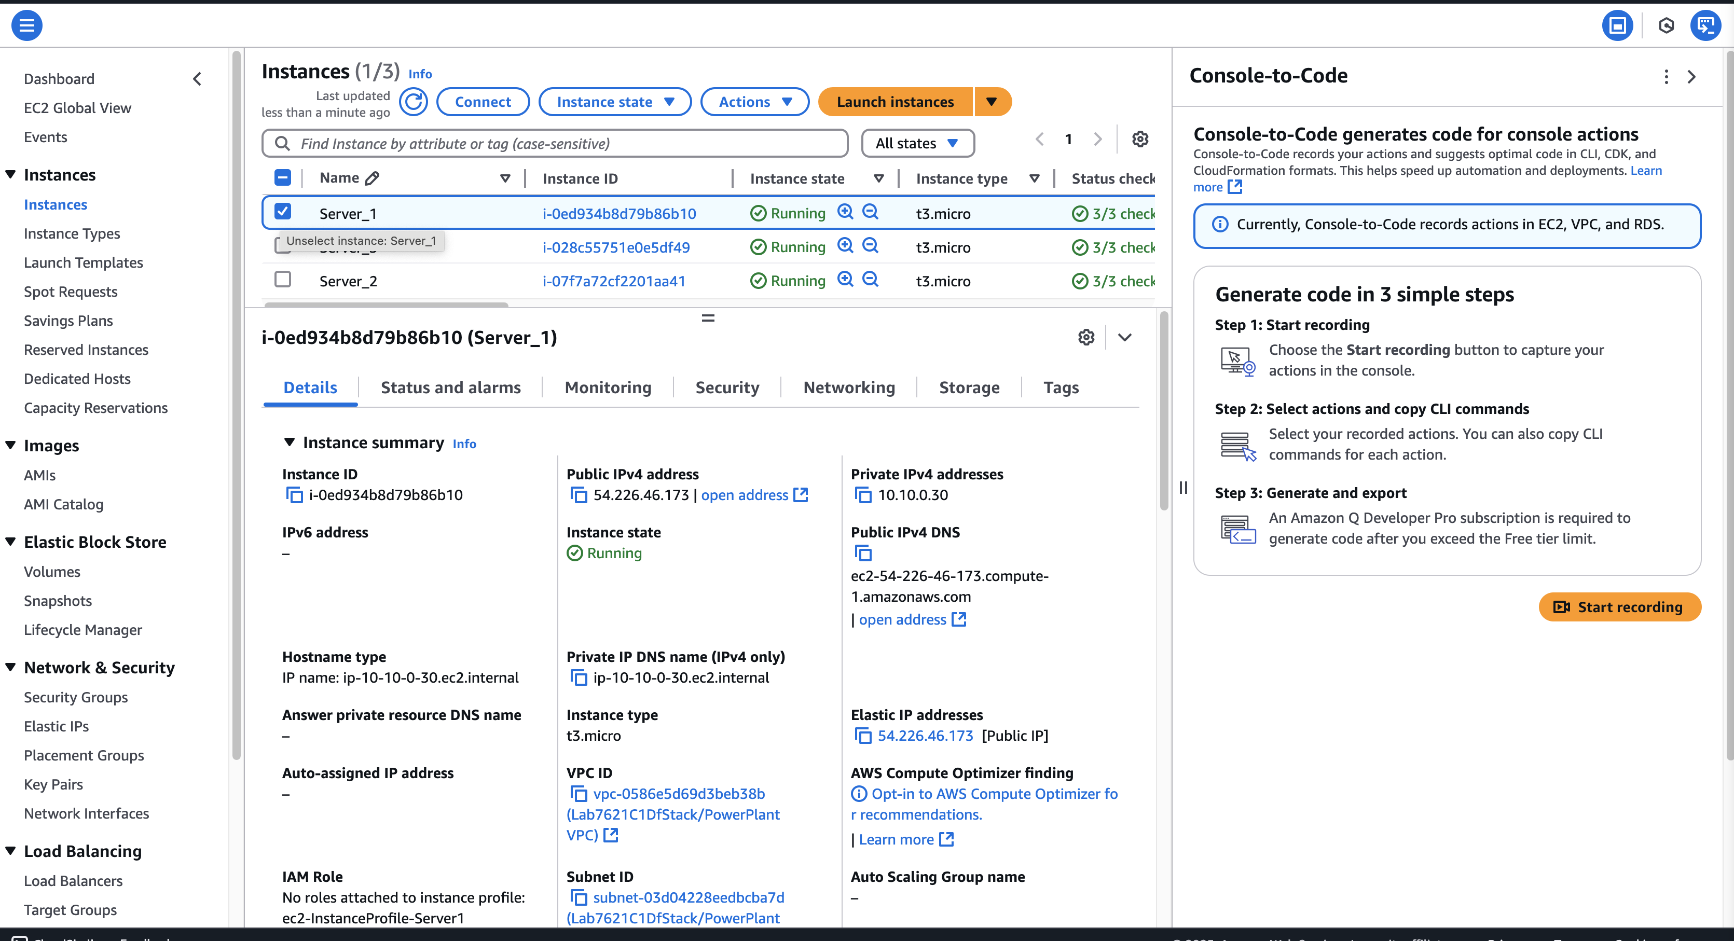1734x941 pixels.
Task: Uncheck the Server_1 instance checkbox
Action: pyautogui.click(x=283, y=211)
